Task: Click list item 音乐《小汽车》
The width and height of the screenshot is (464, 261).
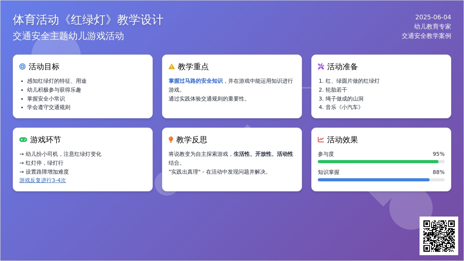Action: coord(345,107)
